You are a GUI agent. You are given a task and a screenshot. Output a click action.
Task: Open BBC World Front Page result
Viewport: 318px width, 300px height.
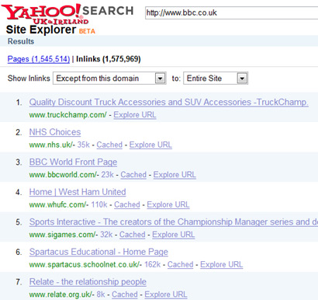73,162
